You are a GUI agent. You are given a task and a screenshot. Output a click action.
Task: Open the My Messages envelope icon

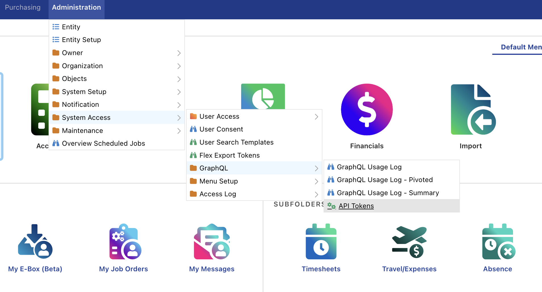[x=212, y=241]
